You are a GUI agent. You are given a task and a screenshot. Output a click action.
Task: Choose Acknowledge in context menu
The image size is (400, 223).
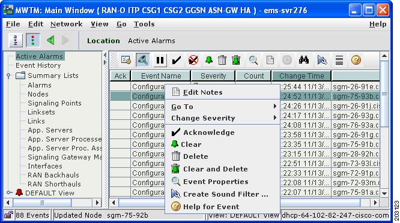pyautogui.click(x=223, y=132)
